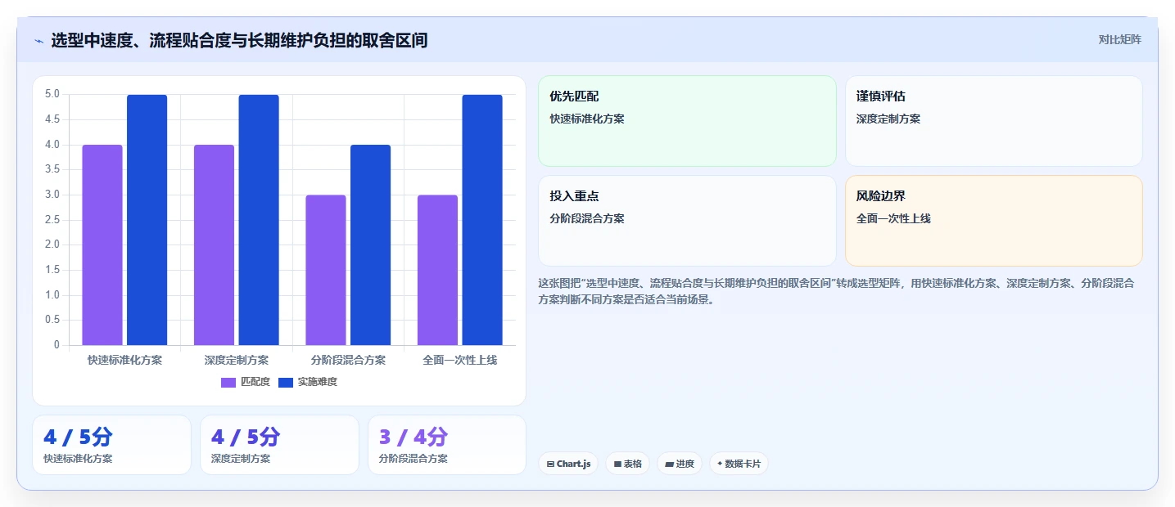
Task: Click the purple 匹配度 bar for 全面一次性上线
Action: tap(437, 270)
